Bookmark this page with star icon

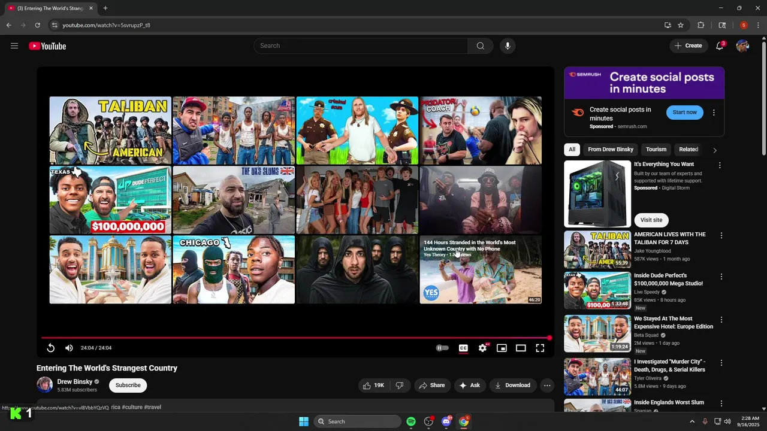pyautogui.click(x=681, y=25)
